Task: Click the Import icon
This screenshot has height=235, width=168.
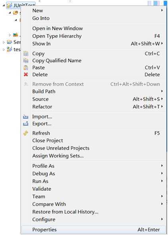Action: (25, 117)
